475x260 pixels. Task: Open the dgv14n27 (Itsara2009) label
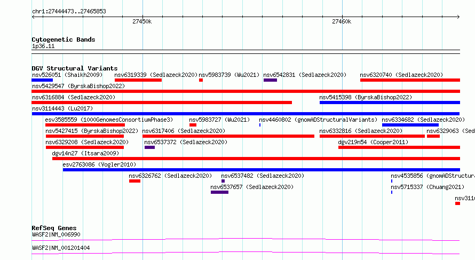click(86, 153)
